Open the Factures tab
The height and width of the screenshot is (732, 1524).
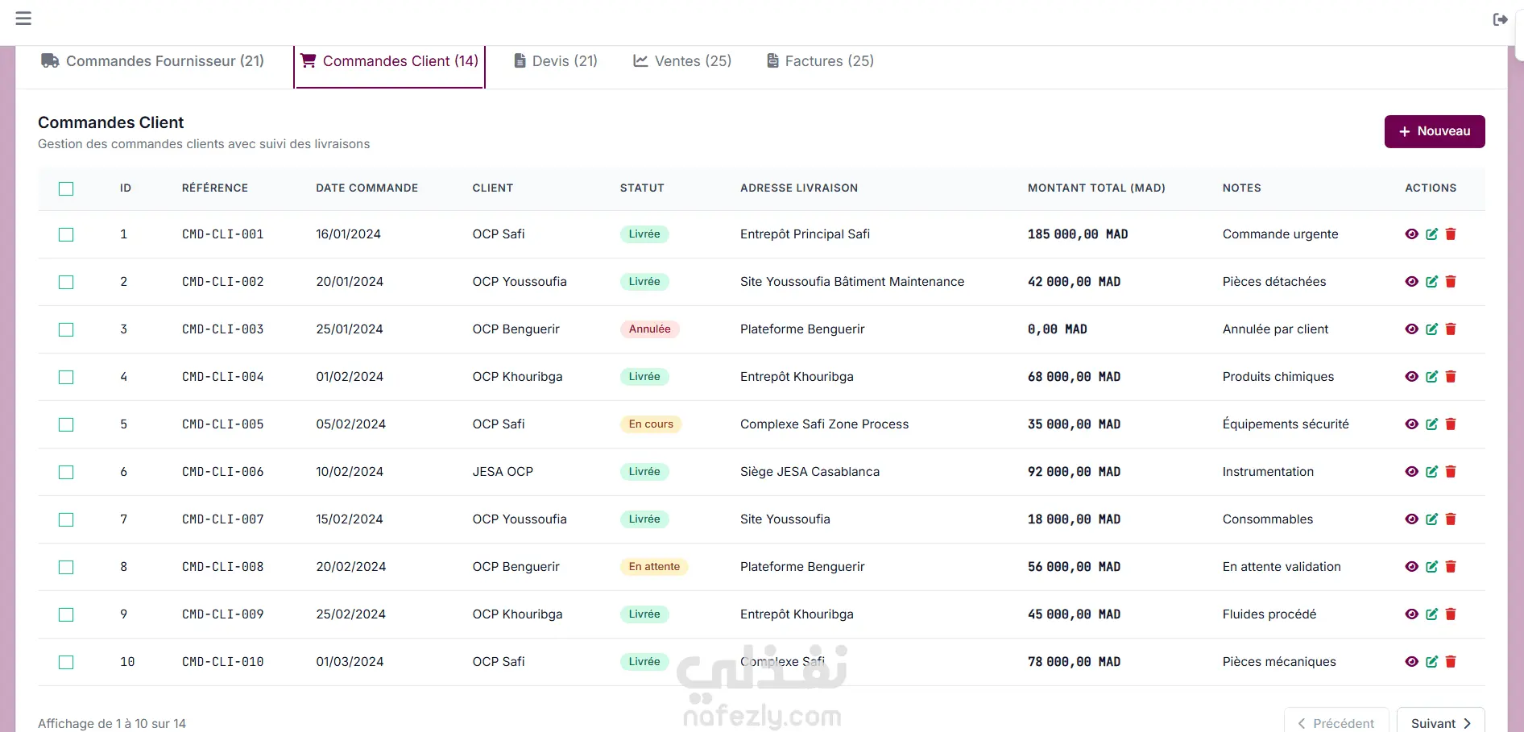tap(820, 61)
